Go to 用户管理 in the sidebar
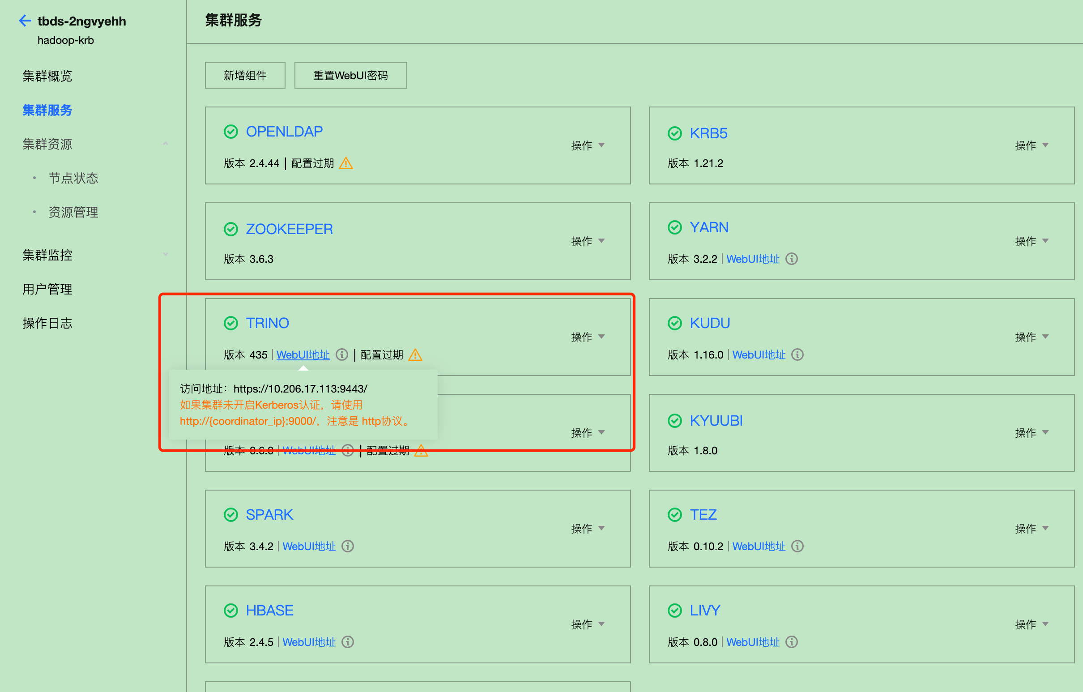Viewport: 1083px width, 692px height. click(47, 289)
